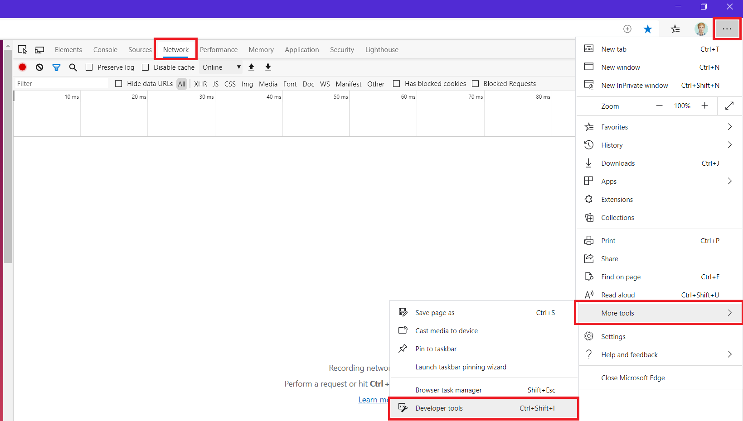This screenshot has height=421, width=743.
Task: Clear the network log
Action: (39, 67)
